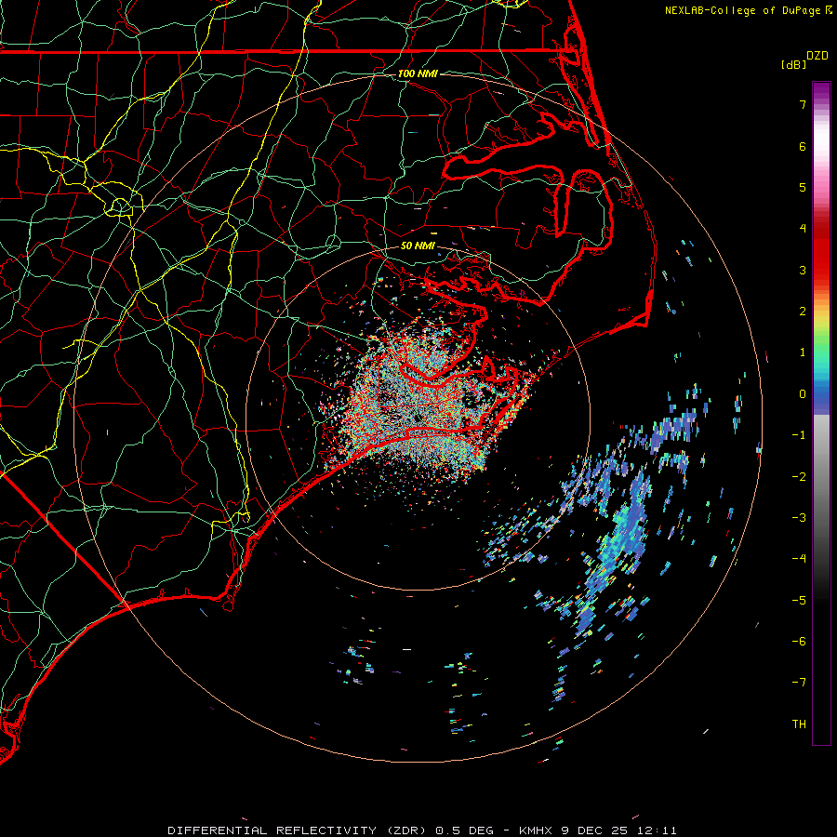The height and width of the screenshot is (837, 837).
Task: Click the -5 value on the scale
Action: coord(799,601)
